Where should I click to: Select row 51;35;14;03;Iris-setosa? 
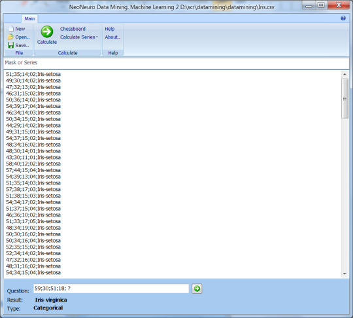pyautogui.click(x=33, y=183)
